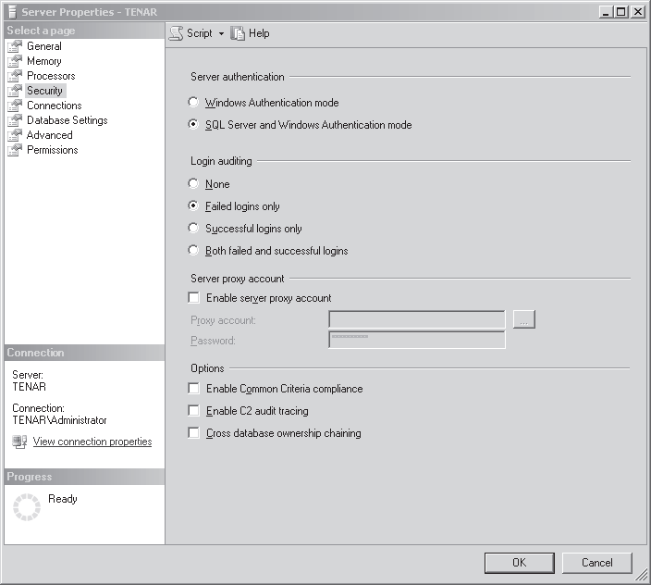Click the Server authentication section label
The width and height of the screenshot is (651, 585).
tap(238, 77)
